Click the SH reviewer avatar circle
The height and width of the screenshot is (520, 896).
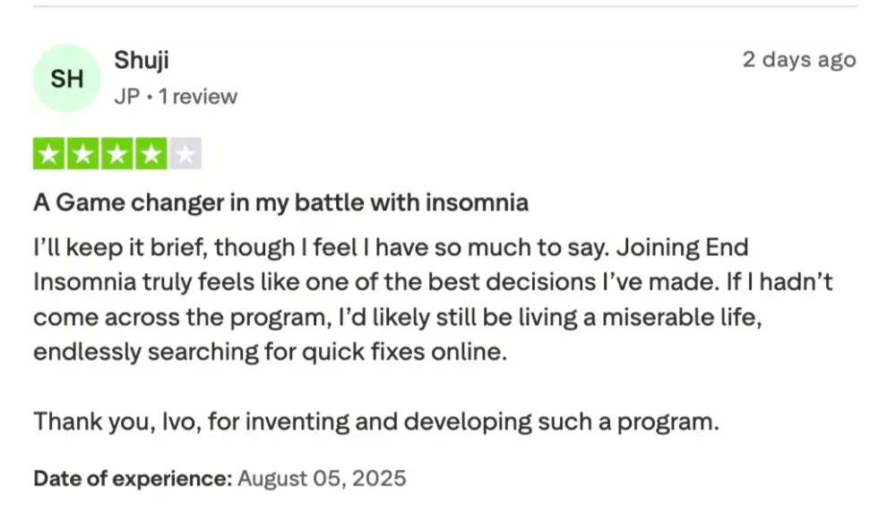coord(67,79)
